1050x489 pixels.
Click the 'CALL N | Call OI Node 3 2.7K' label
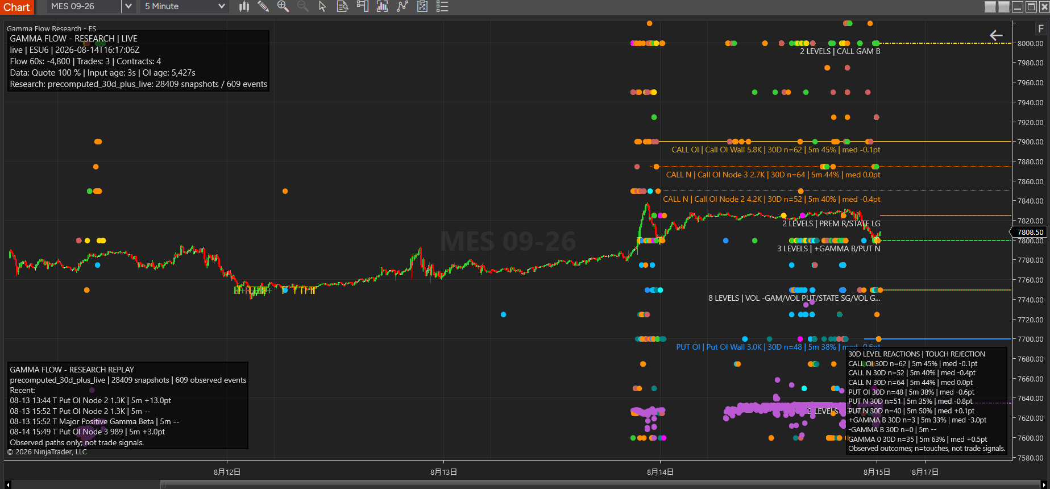pos(773,175)
